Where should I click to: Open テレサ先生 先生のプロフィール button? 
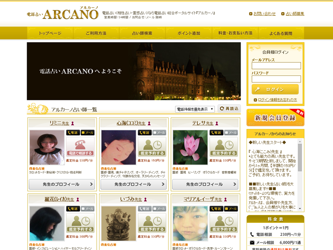205,184
